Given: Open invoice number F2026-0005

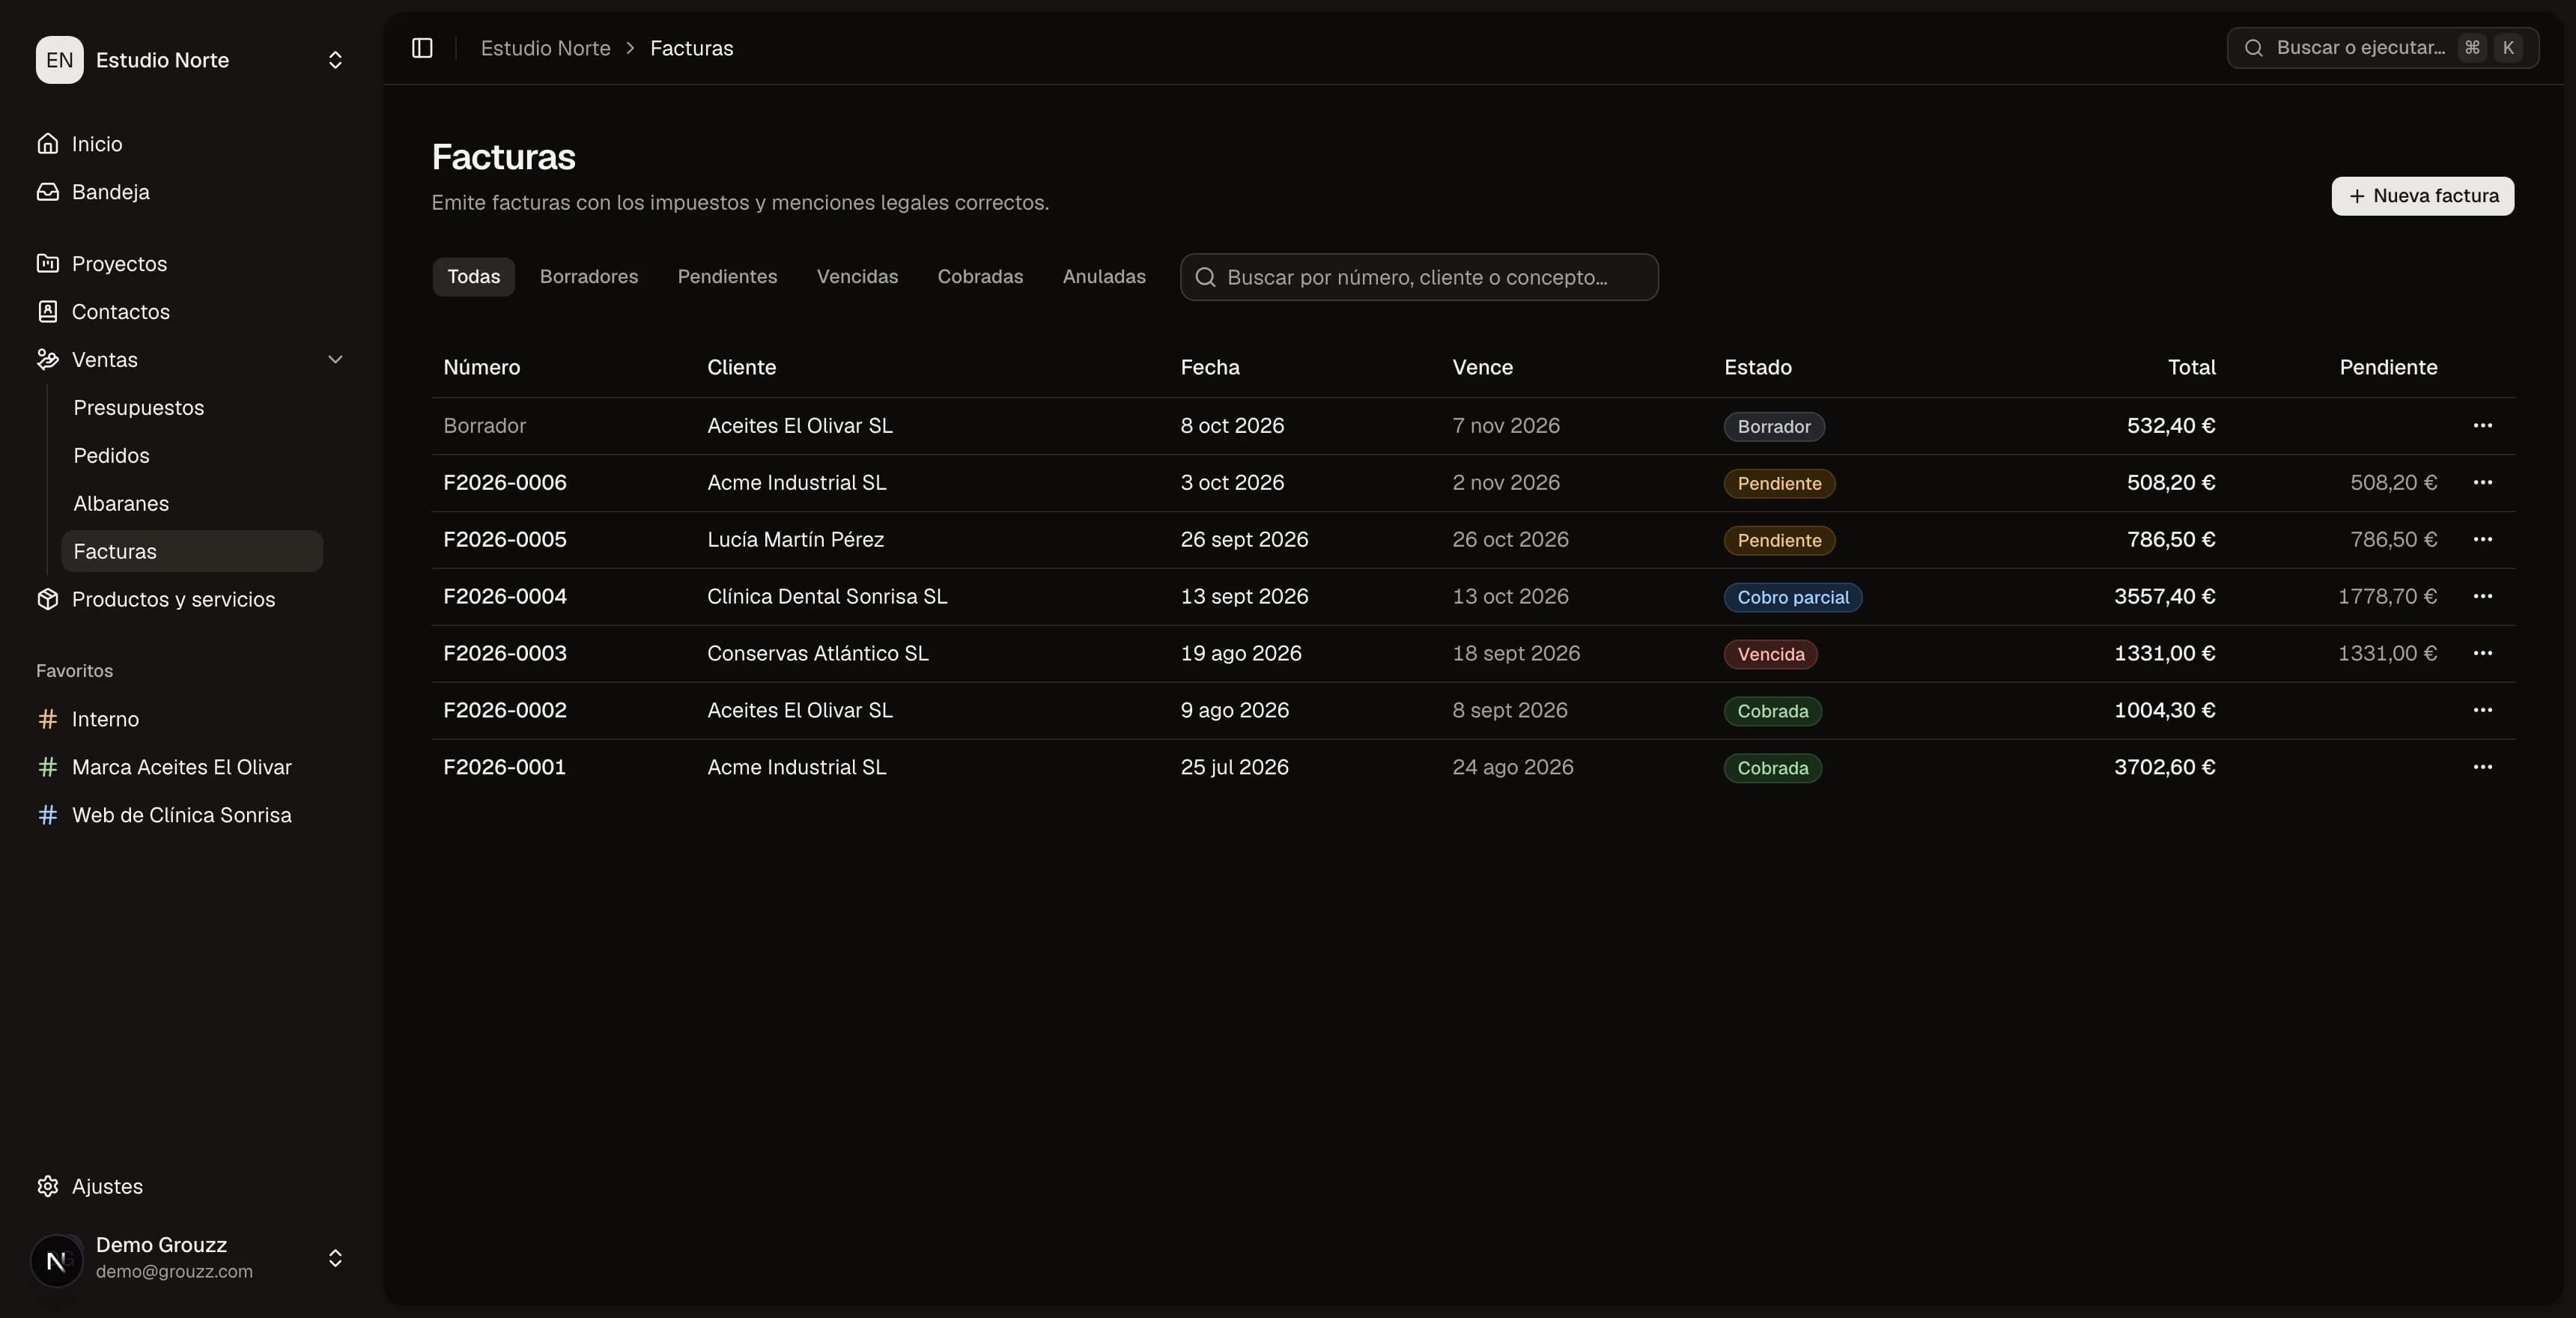Looking at the screenshot, I should 505,540.
